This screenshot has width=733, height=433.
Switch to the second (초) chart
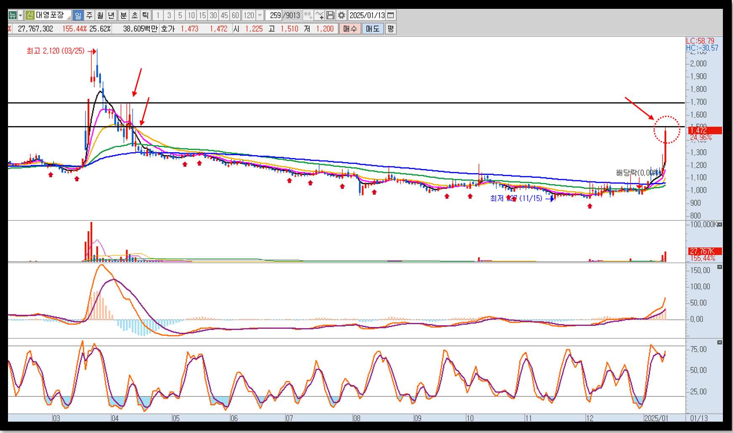[134, 16]
